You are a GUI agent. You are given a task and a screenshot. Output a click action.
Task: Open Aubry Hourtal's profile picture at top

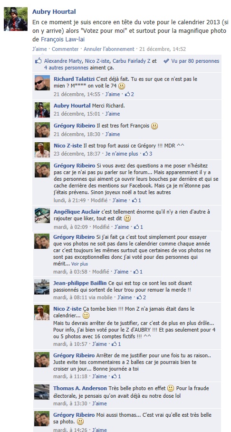pyautogui.click(x=16, y=19)
